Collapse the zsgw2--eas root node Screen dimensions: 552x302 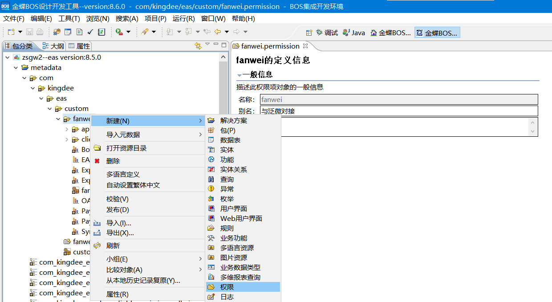(x=7, y=57)
